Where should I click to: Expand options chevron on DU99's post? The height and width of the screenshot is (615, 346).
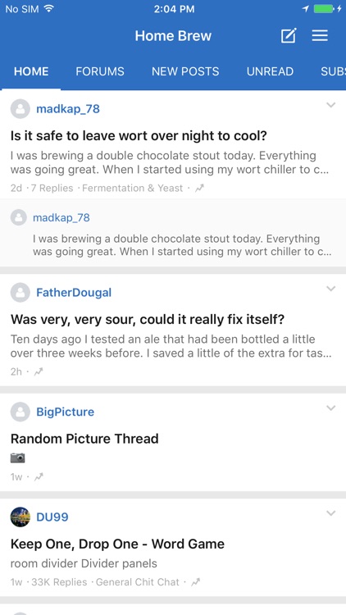(x=331, y=512)
